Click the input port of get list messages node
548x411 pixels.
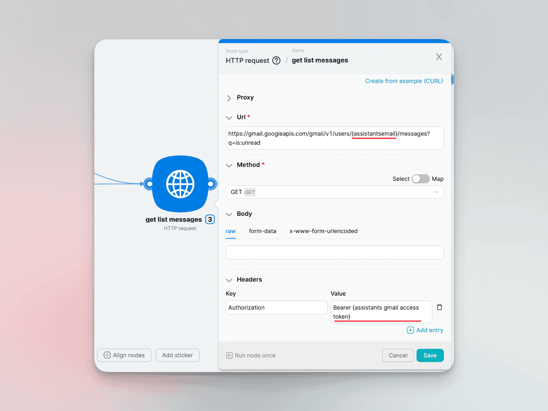(149, 184)
